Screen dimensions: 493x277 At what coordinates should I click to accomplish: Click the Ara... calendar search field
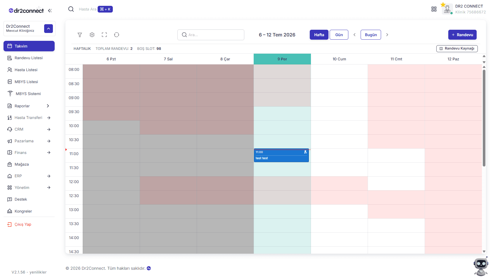point(211,35)
